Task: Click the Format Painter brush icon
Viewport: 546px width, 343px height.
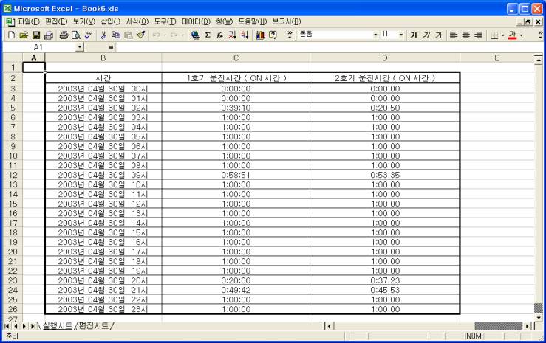Action: tap(140, 35)
